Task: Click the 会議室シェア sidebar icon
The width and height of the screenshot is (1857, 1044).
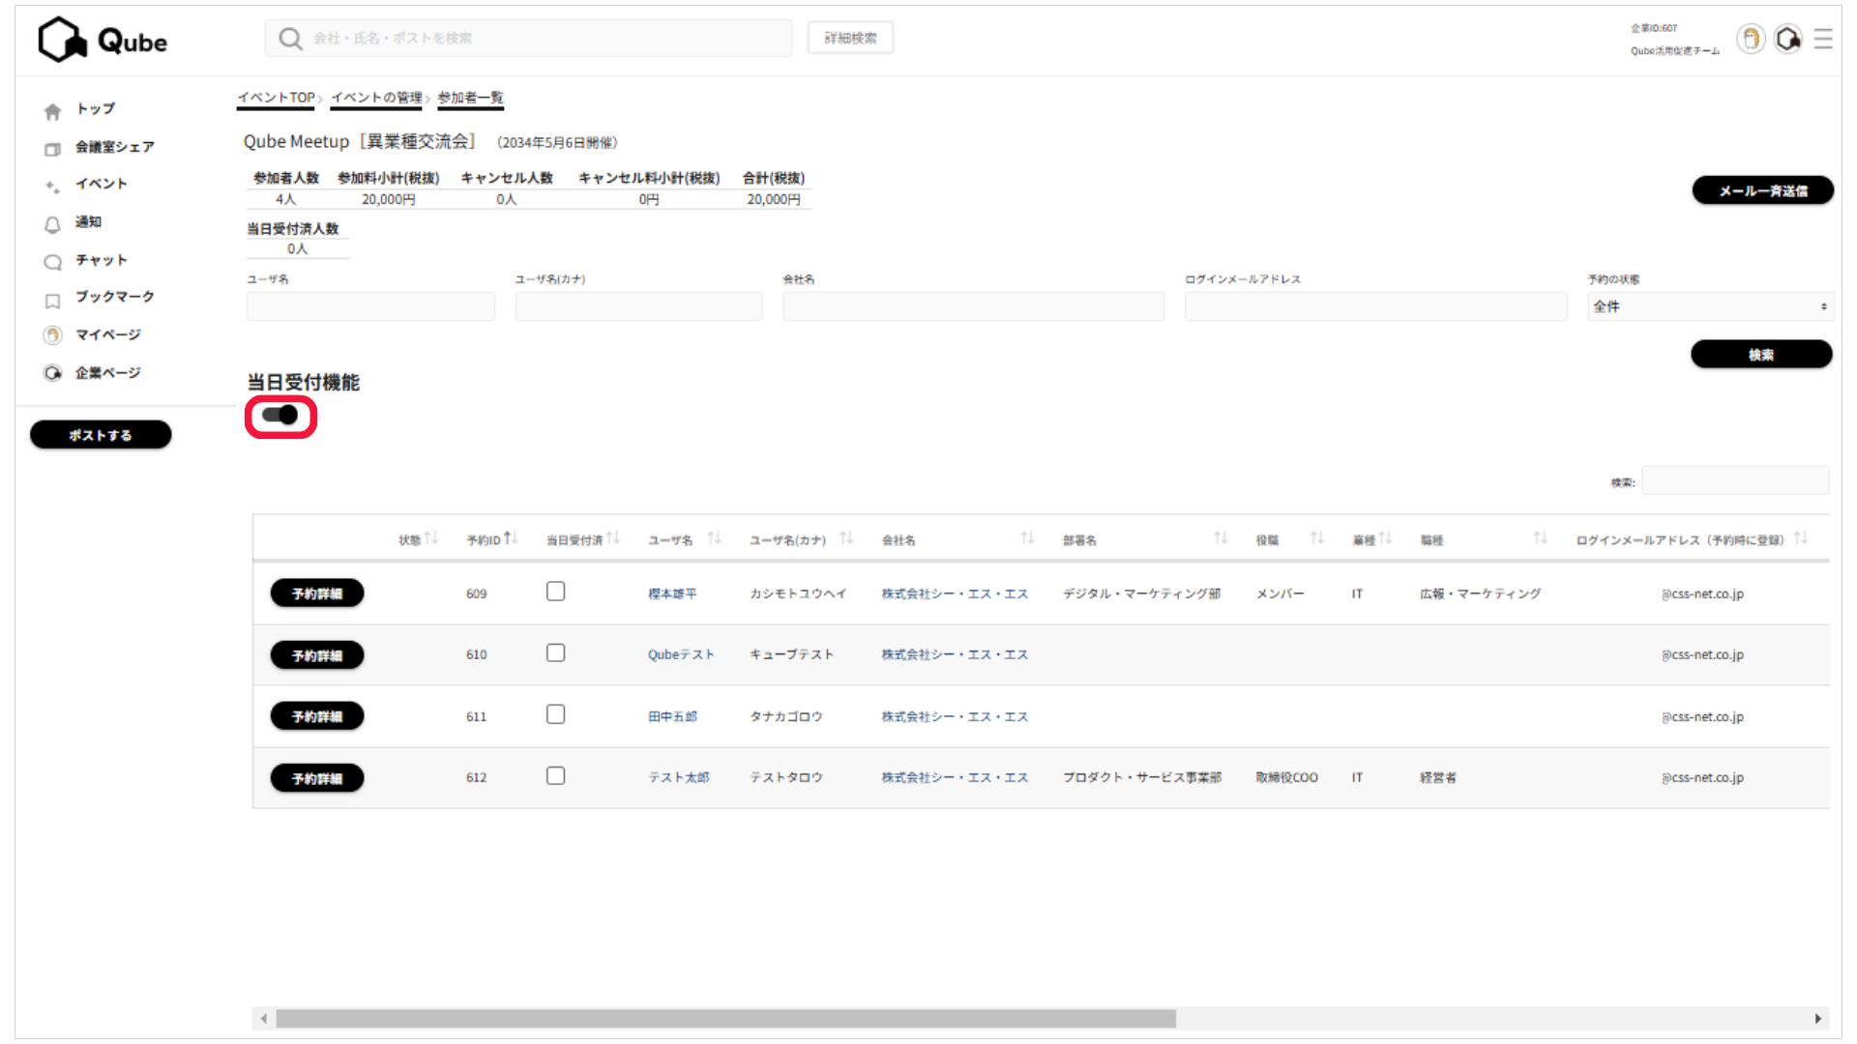Action: [x=53, y=149]
